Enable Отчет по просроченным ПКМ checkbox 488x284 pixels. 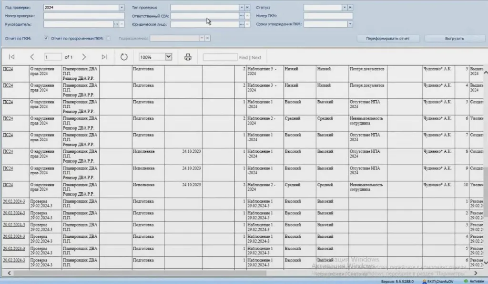[x=109, y=38]
